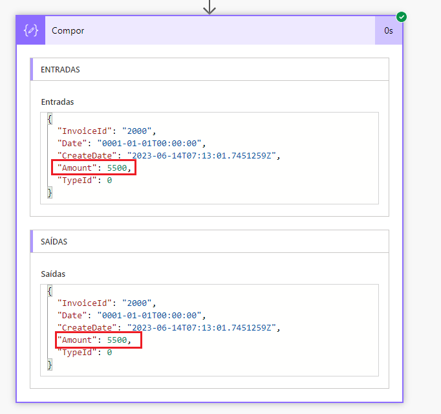Click the Entradas field label
Screen dimensions: 441x414
(58, 102)
